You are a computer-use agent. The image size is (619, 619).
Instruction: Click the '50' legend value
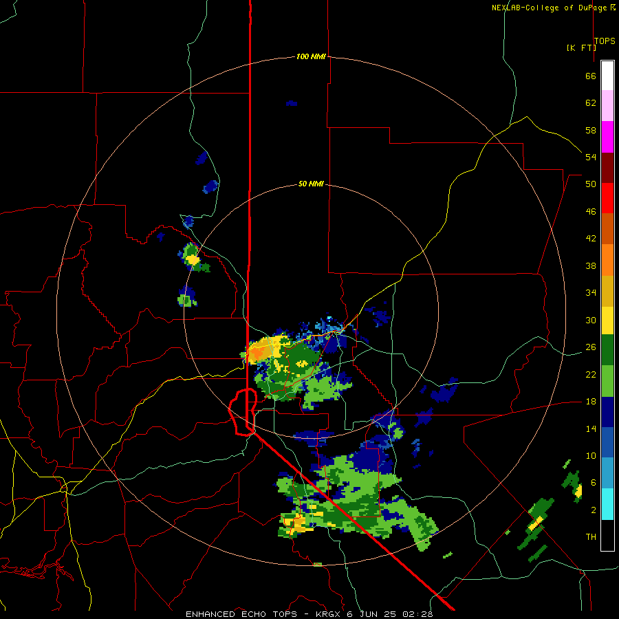pyautogui.click(x=591, y=184)
